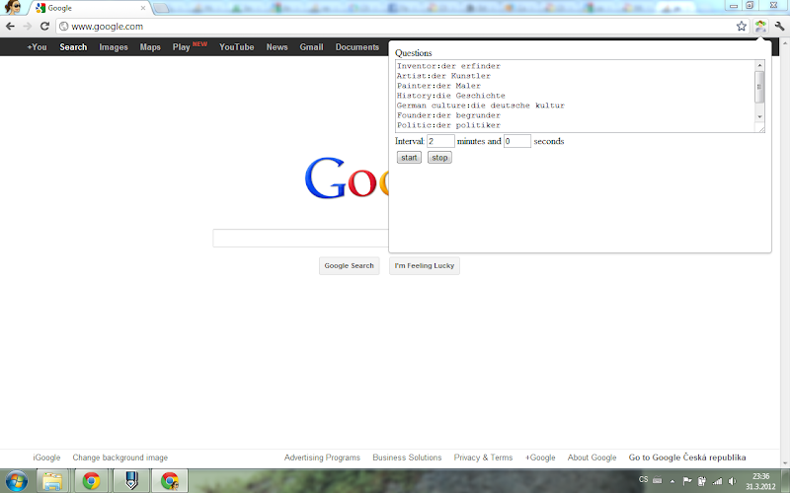Click the Questions textarea scroll-down arrow

(759, 116)
